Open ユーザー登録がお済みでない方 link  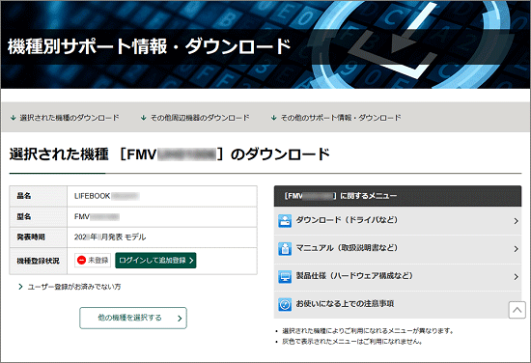point(74,287)
